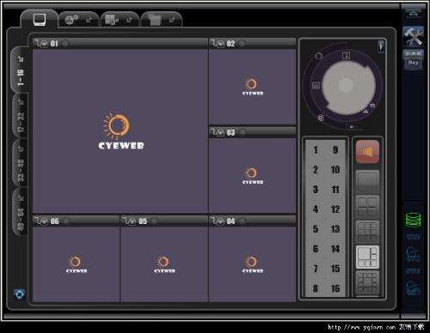The width and height of the screenshot is (430, 333).
Task: Click the camera icon in channel 06 header
Action: [42, 221]
